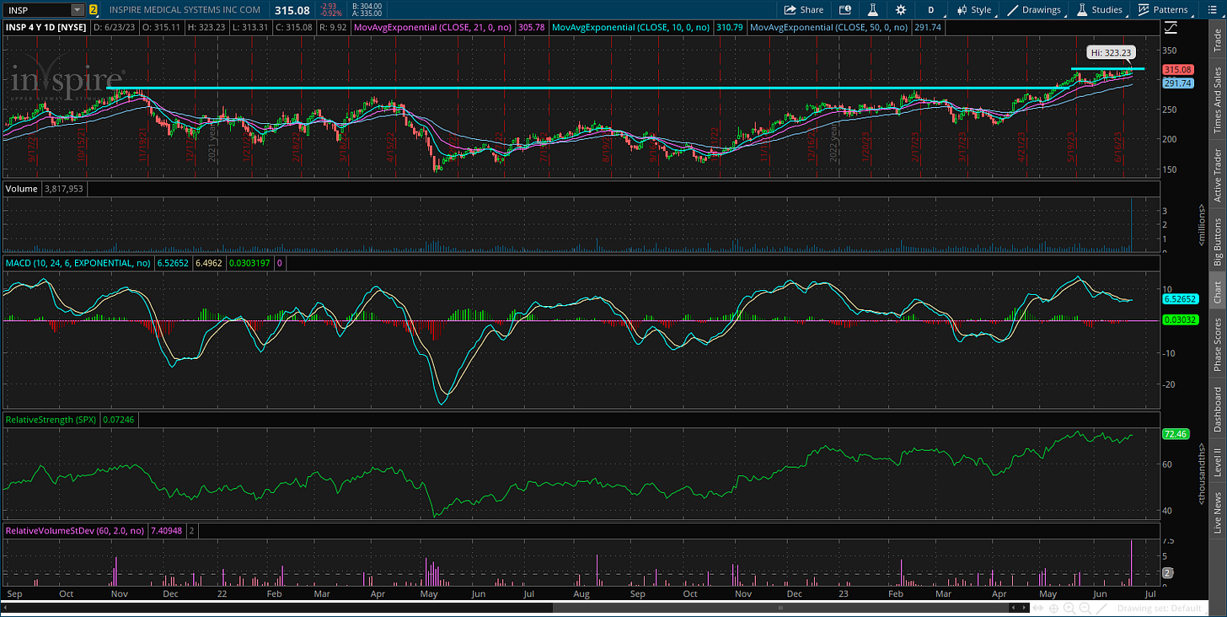Click the INSP 4 Y 1D [NYSE] chart title
The width and height of the screenshot is (1227, 617).
46,28
